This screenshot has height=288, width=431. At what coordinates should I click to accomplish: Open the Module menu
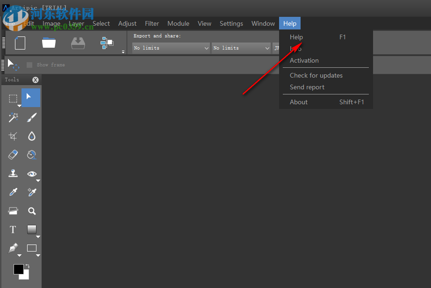point(179,24)
